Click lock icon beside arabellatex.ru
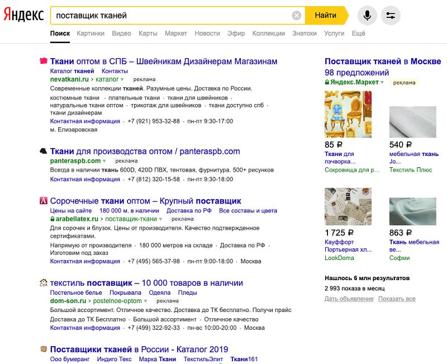 click(x=52, y=219)
